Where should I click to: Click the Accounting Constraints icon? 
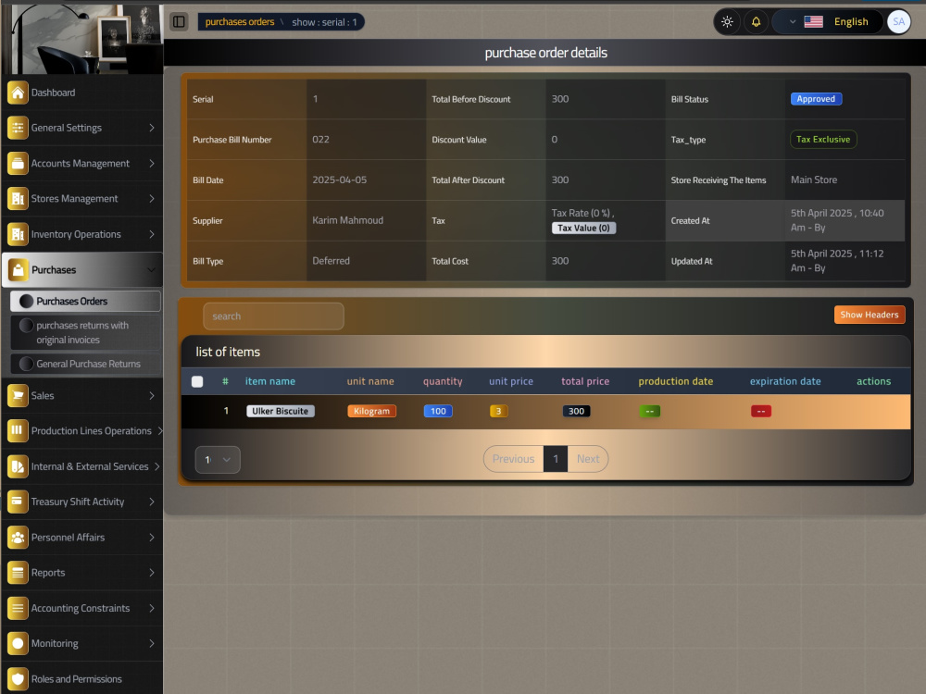pyautogui.click(x=18, y=608)
